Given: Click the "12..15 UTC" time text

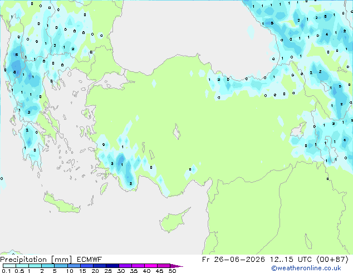Looking at the screenshot, I should pyautogui.click(x=291, y=260).
